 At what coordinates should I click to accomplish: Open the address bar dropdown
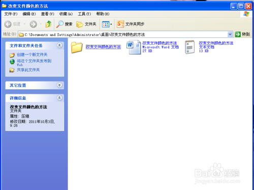230,34
